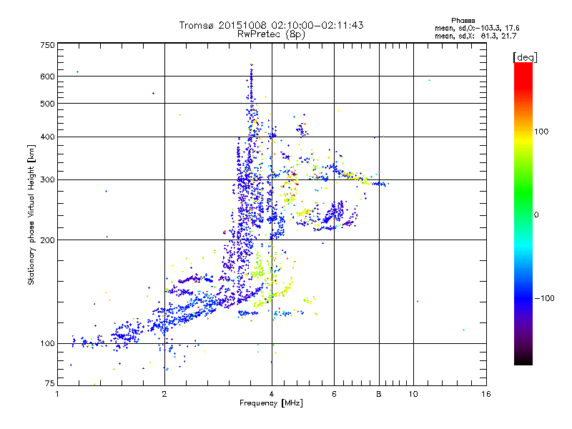Viewport: 572px width, 429px height.
Task: Click the '2' x-axis tick label
Action: click(x=164, y=394)
